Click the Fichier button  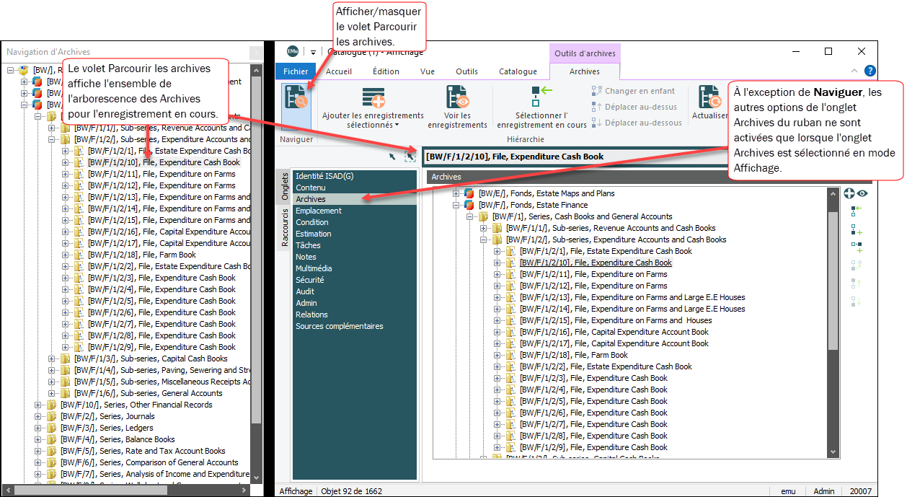click(x=296, y=71)
